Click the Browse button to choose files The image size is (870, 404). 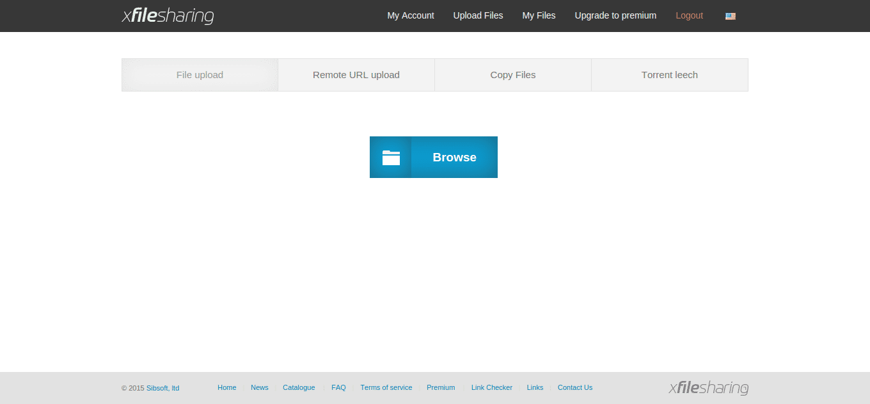(454, 157)
